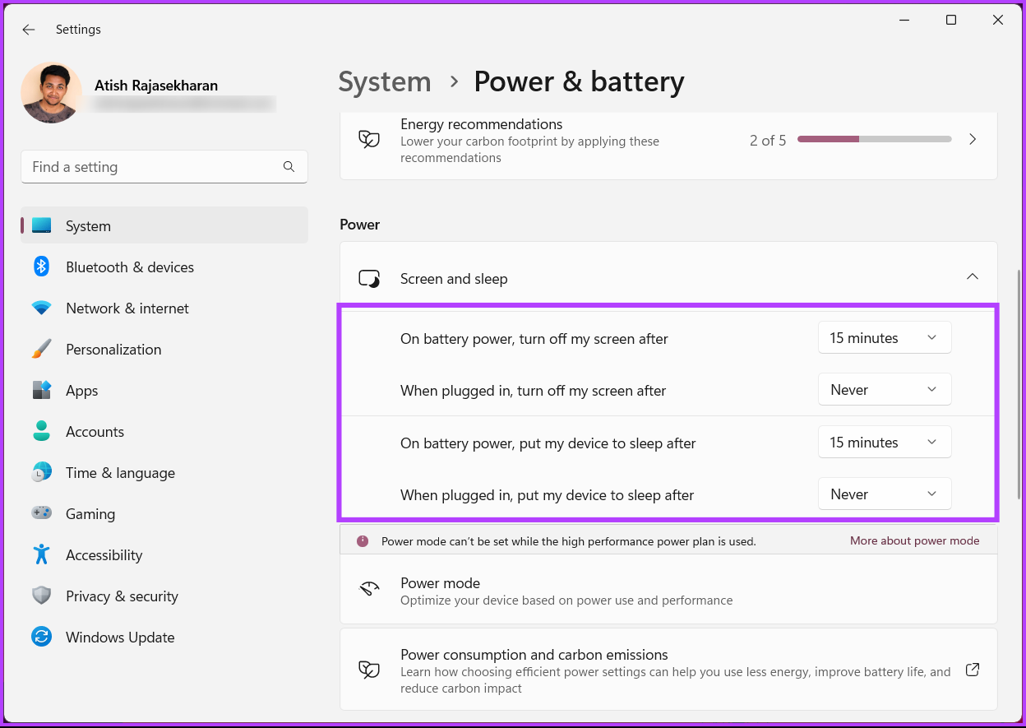
Task: Collapse the Screen and sleep section
Action: [x=973, y=277]
